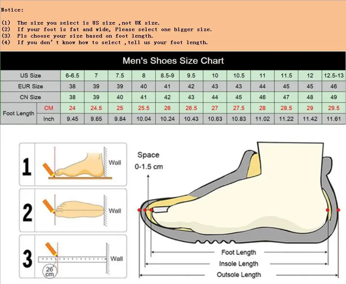
Task: Click the "Outsole Length" label
Action: click(x=239, y=275)
